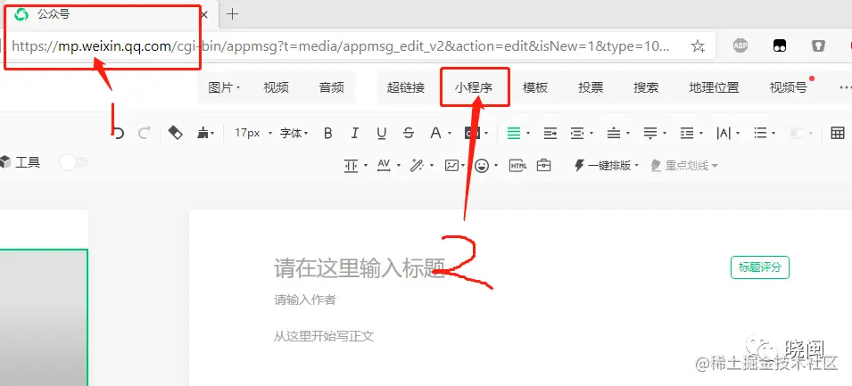
Task: Click the black mask extension icon
Action: pyautogui.click(x=780, y=45)
